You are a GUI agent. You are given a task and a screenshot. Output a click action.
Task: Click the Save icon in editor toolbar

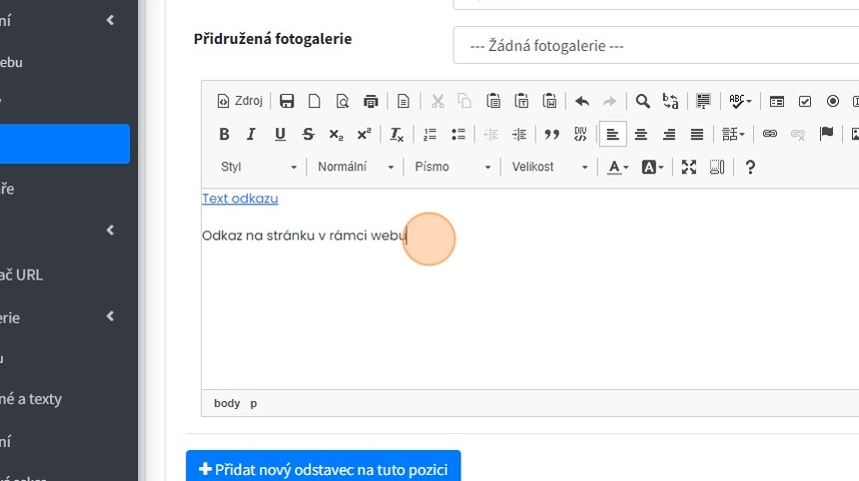tap(287, 101)
